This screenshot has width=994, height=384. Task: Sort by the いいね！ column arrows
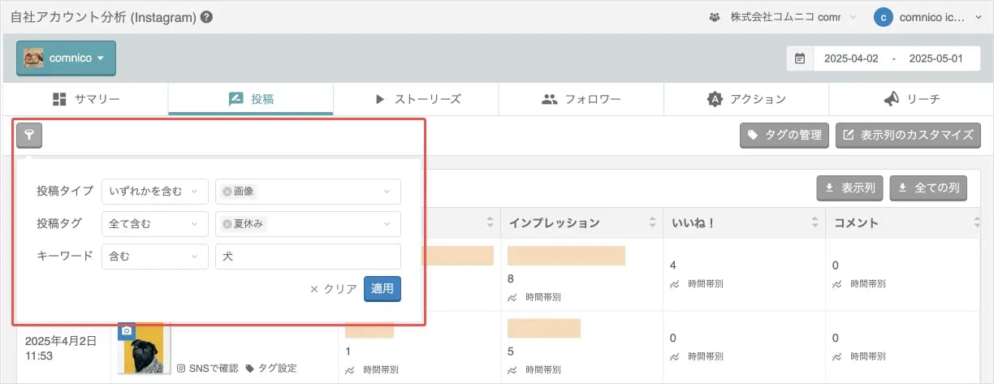(x=815, y=223)
